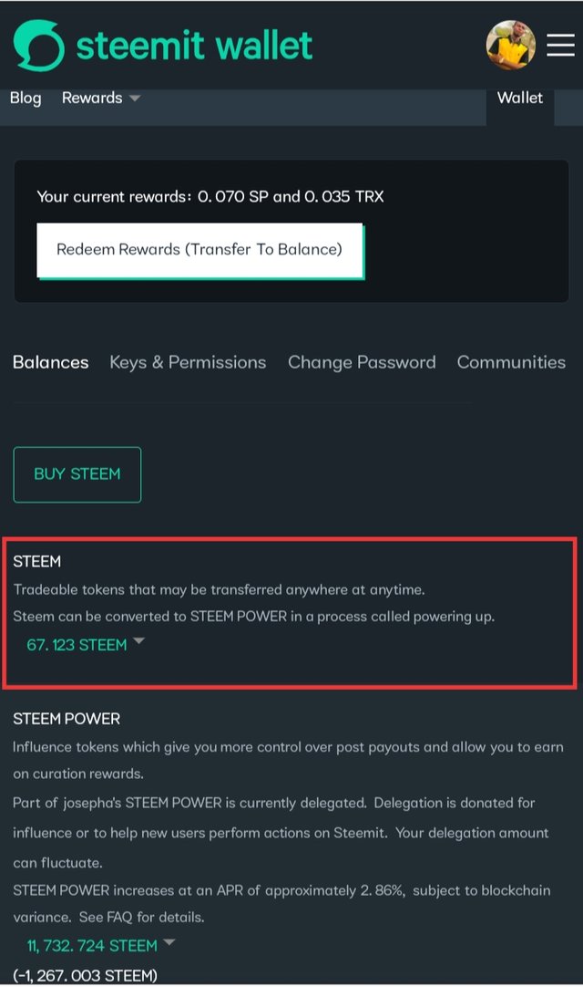Go to the Blog tab
Image resolution: width=583 pixels, height=987 pixels.
coord(26,99)
